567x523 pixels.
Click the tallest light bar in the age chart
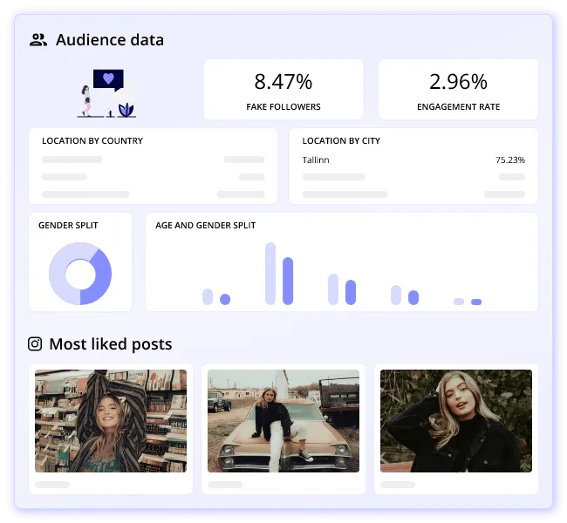pyautogui.click(x=270, y=274)
